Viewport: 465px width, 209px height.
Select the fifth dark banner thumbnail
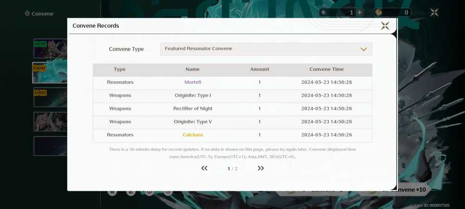50,146
